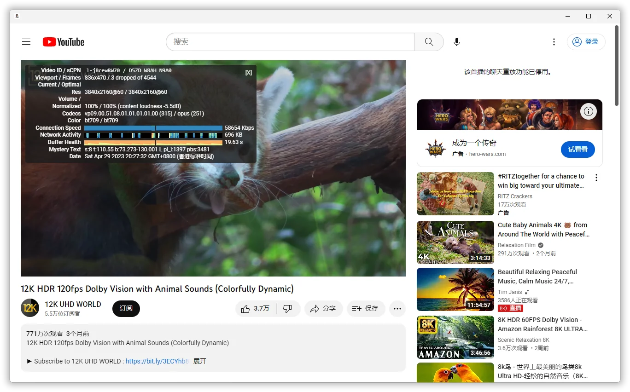The image size is (630, 392).
Task: Save the video with 保存 button
Action: click(365, 309)
